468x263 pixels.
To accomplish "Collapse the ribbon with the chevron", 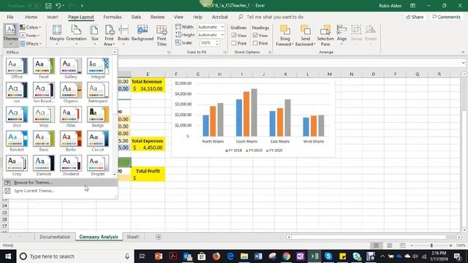I will (463, 52).
